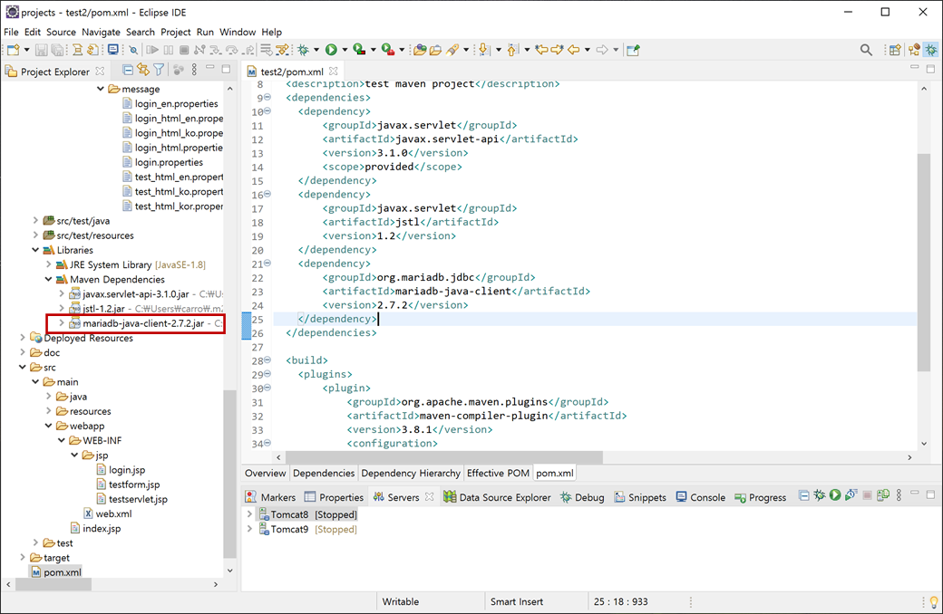Close the test2/pom.xml editor tab
The width and height of the screenshot is (943, 614).
pyautogui.click(x=333, y=71)
